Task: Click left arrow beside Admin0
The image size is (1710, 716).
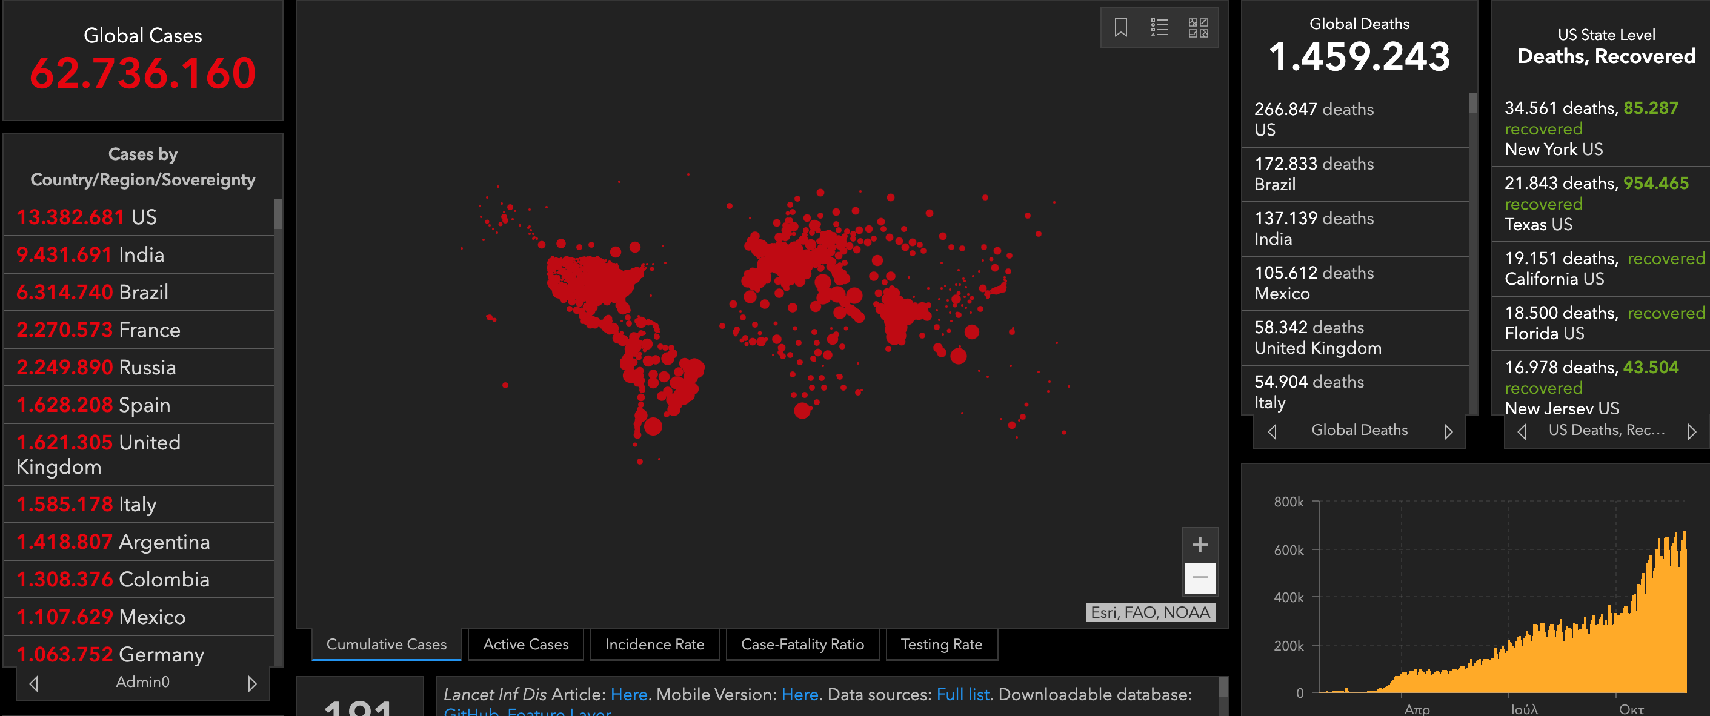Action: (x=34, y=683)
